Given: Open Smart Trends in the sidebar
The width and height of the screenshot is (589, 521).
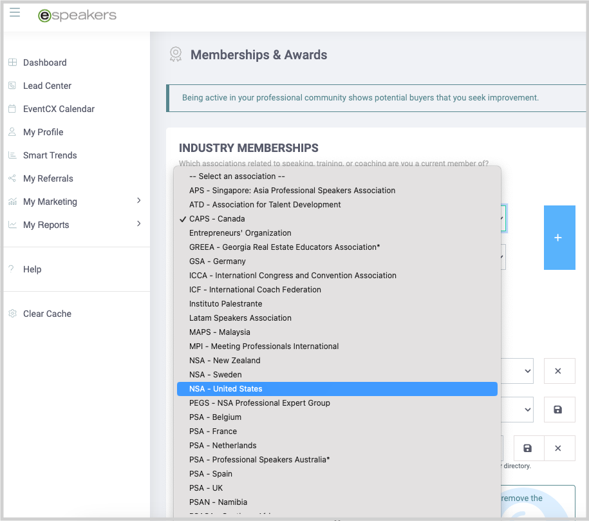Looking at the screenshot, I should click(50, 155).
